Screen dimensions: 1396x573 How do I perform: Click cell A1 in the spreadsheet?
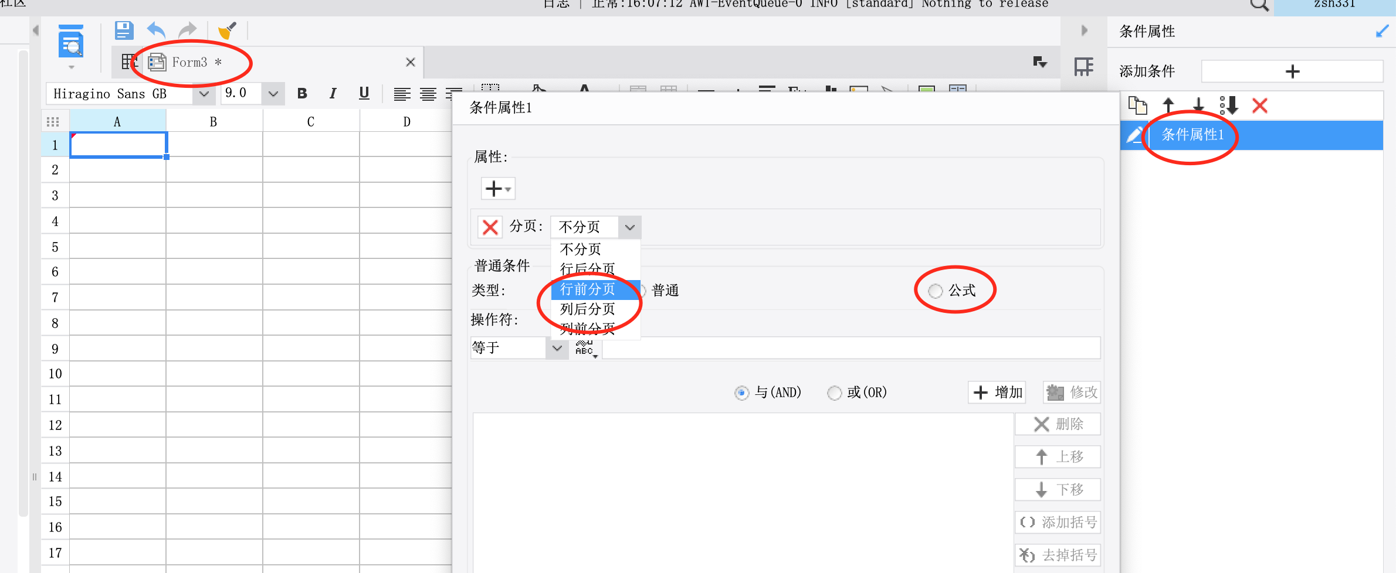coord(118,145)
